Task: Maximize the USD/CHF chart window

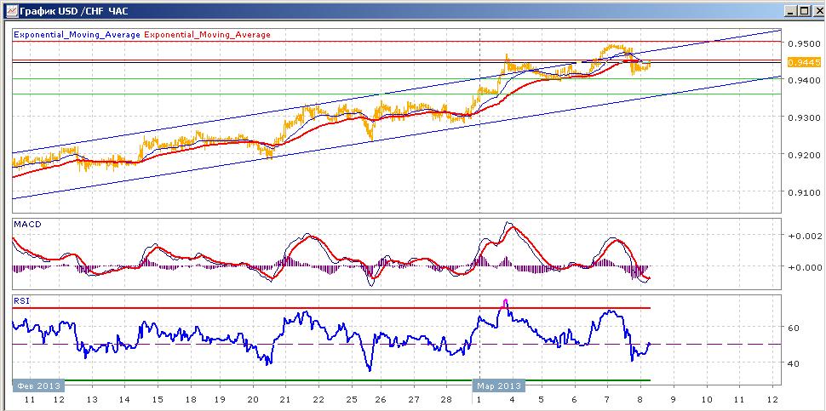Action: pos(803,10)
